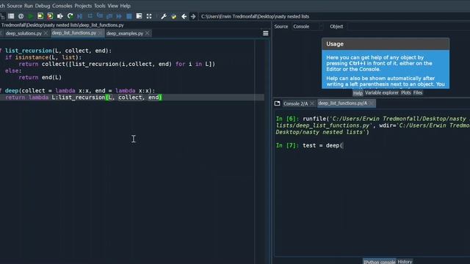Select the History bottom tab

pos(405,262)
